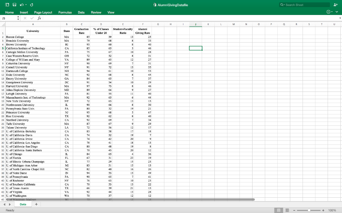Collapse the ribbon with the chevron
This screenshot has width=342, height=213.
click(337, 12)
